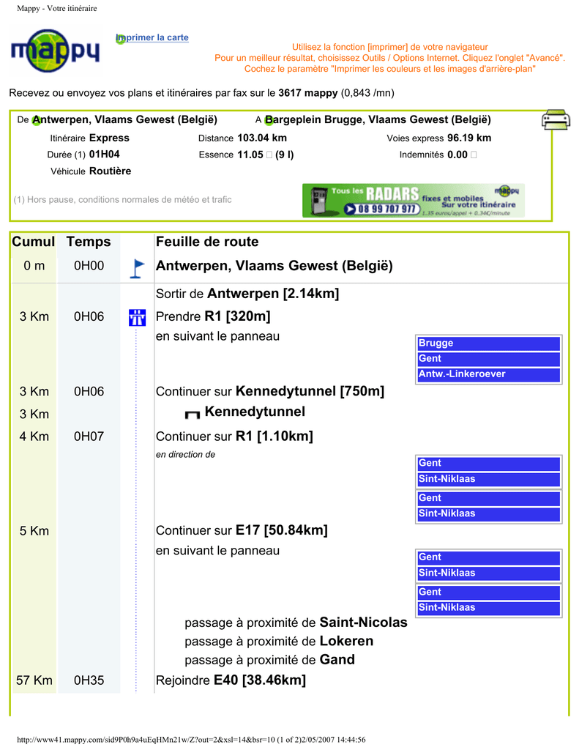The height and width of the screenshot is (750, 579).
Task: Select the last Sint-Niklaas sign under E17
Action: coord(488,608)
